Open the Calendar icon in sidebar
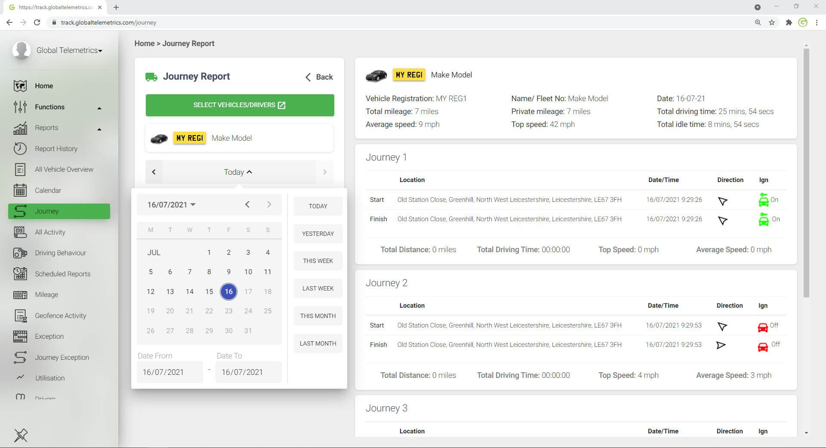 (20, 190)
